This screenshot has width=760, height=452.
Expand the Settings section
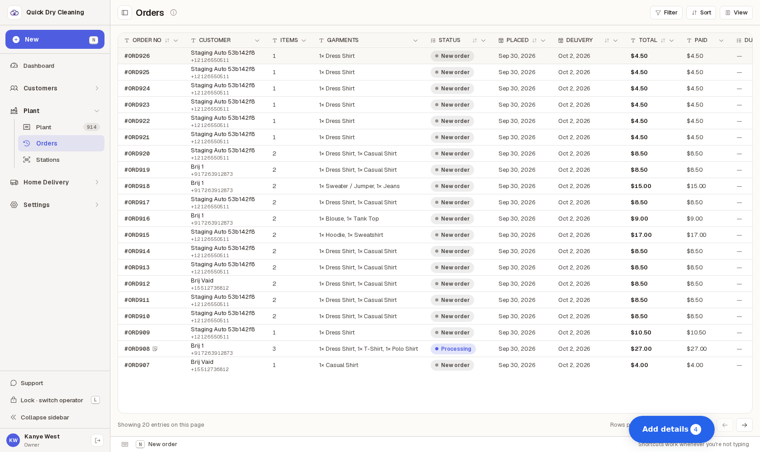(x=55, y=205)
